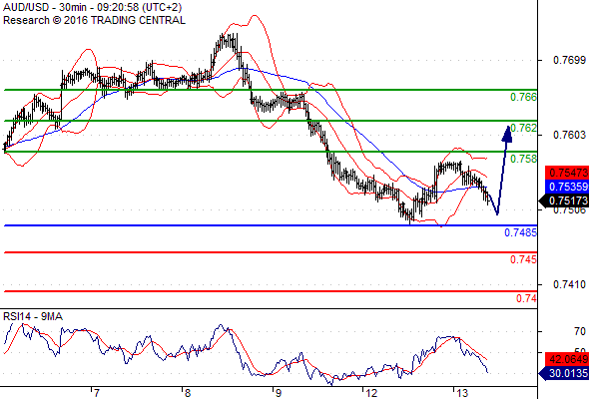Select the 0.762 green resistance label
Viewport: 589px width, 399px height.
tap(523, 128)
